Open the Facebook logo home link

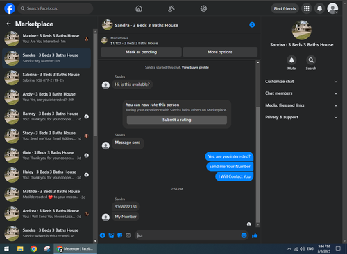pyautogui.click(x=10, y=8)
